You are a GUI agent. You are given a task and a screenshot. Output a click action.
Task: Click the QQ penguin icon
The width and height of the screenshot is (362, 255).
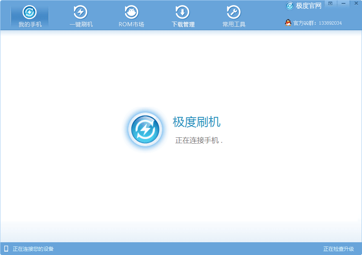(x=288, y=23)
